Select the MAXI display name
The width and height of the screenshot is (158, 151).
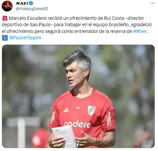[22, 3]
